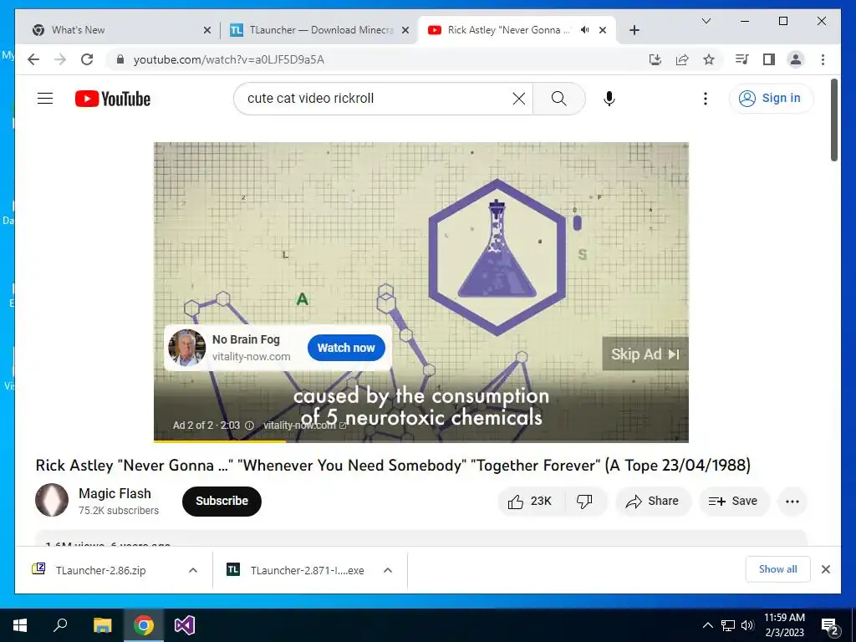The image size is (856, 642).
Task: Open the volume tray icon
Action: click(747, 625)
